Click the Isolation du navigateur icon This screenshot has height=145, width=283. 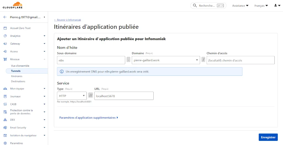(x=5, y=135)
